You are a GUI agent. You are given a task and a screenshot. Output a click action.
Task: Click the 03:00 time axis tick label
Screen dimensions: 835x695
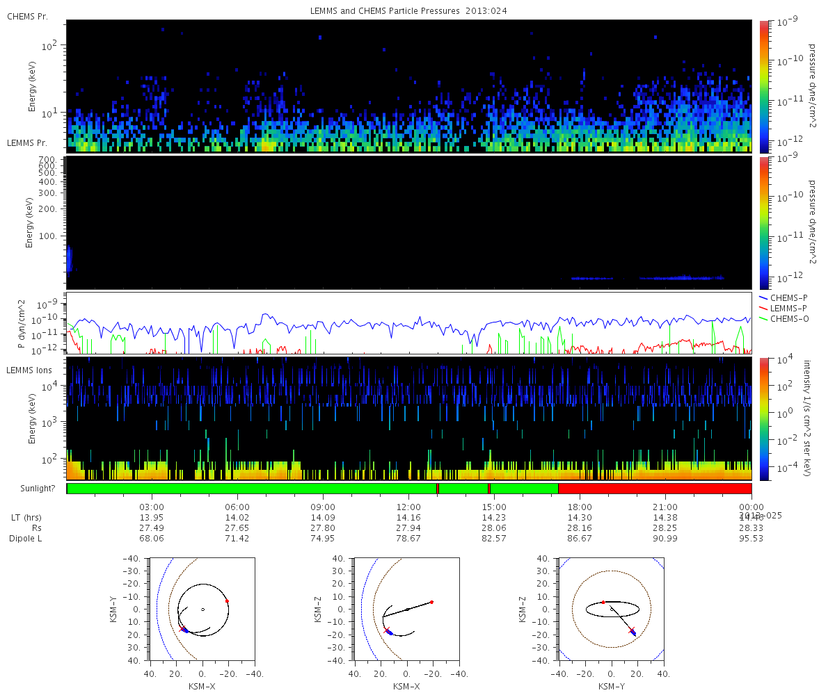pyautogui.click(x=152, y=507)
